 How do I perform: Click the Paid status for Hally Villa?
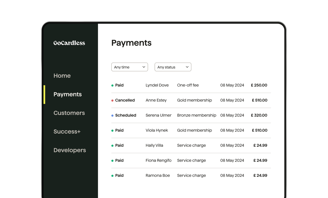(119, 145)
